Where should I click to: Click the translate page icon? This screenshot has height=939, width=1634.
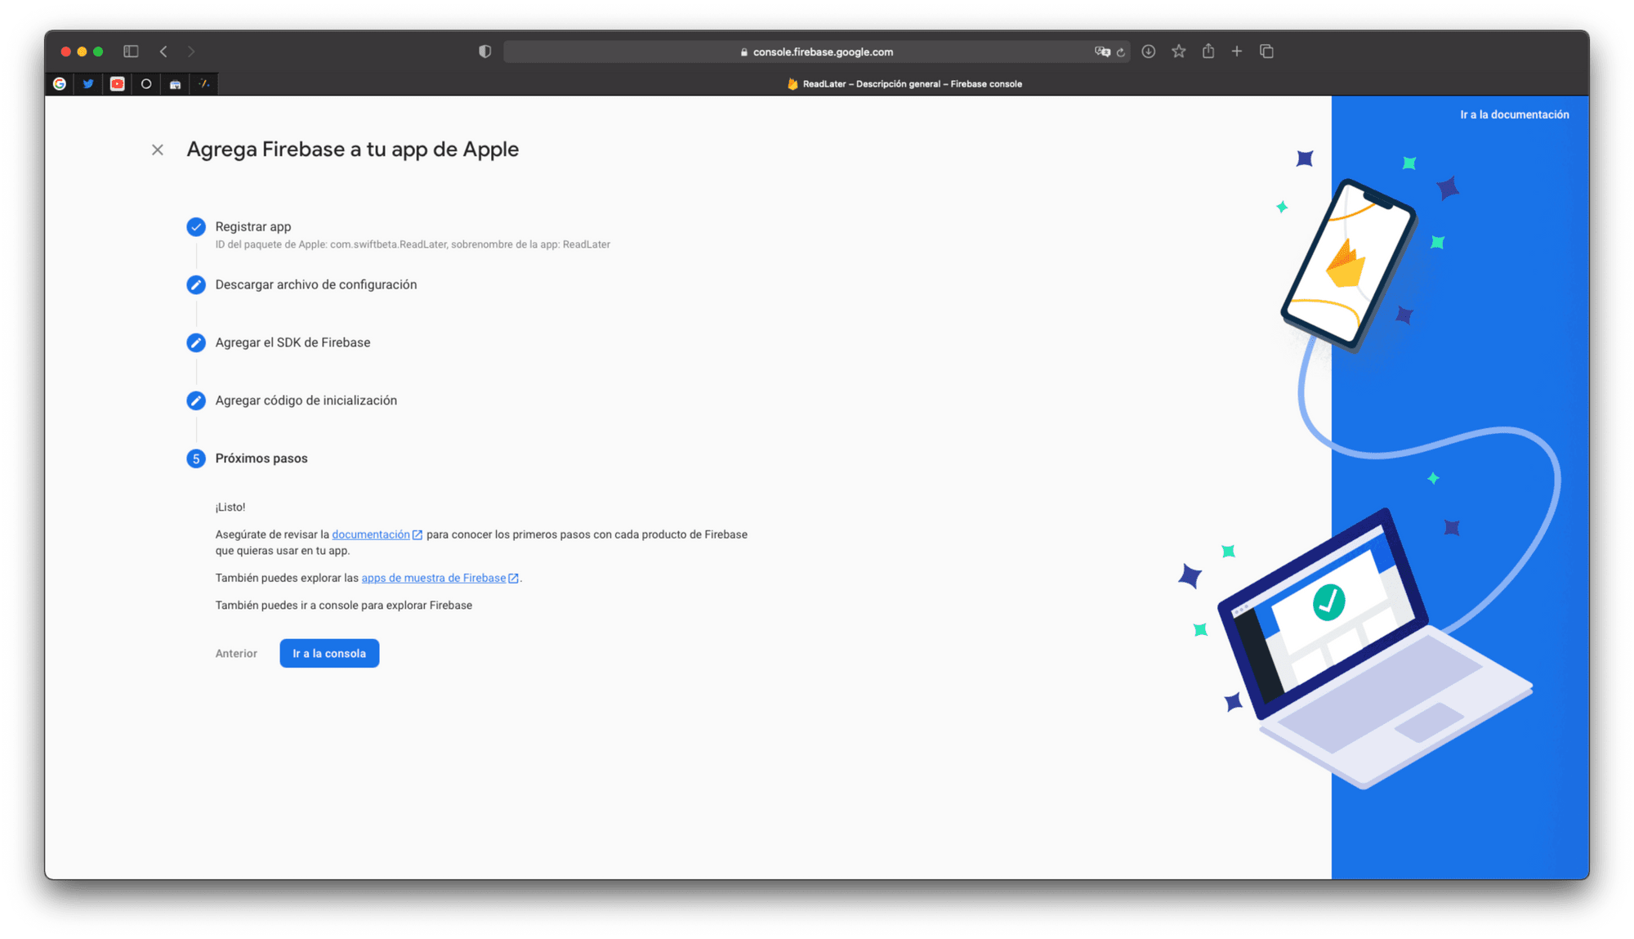[1102, 52]
